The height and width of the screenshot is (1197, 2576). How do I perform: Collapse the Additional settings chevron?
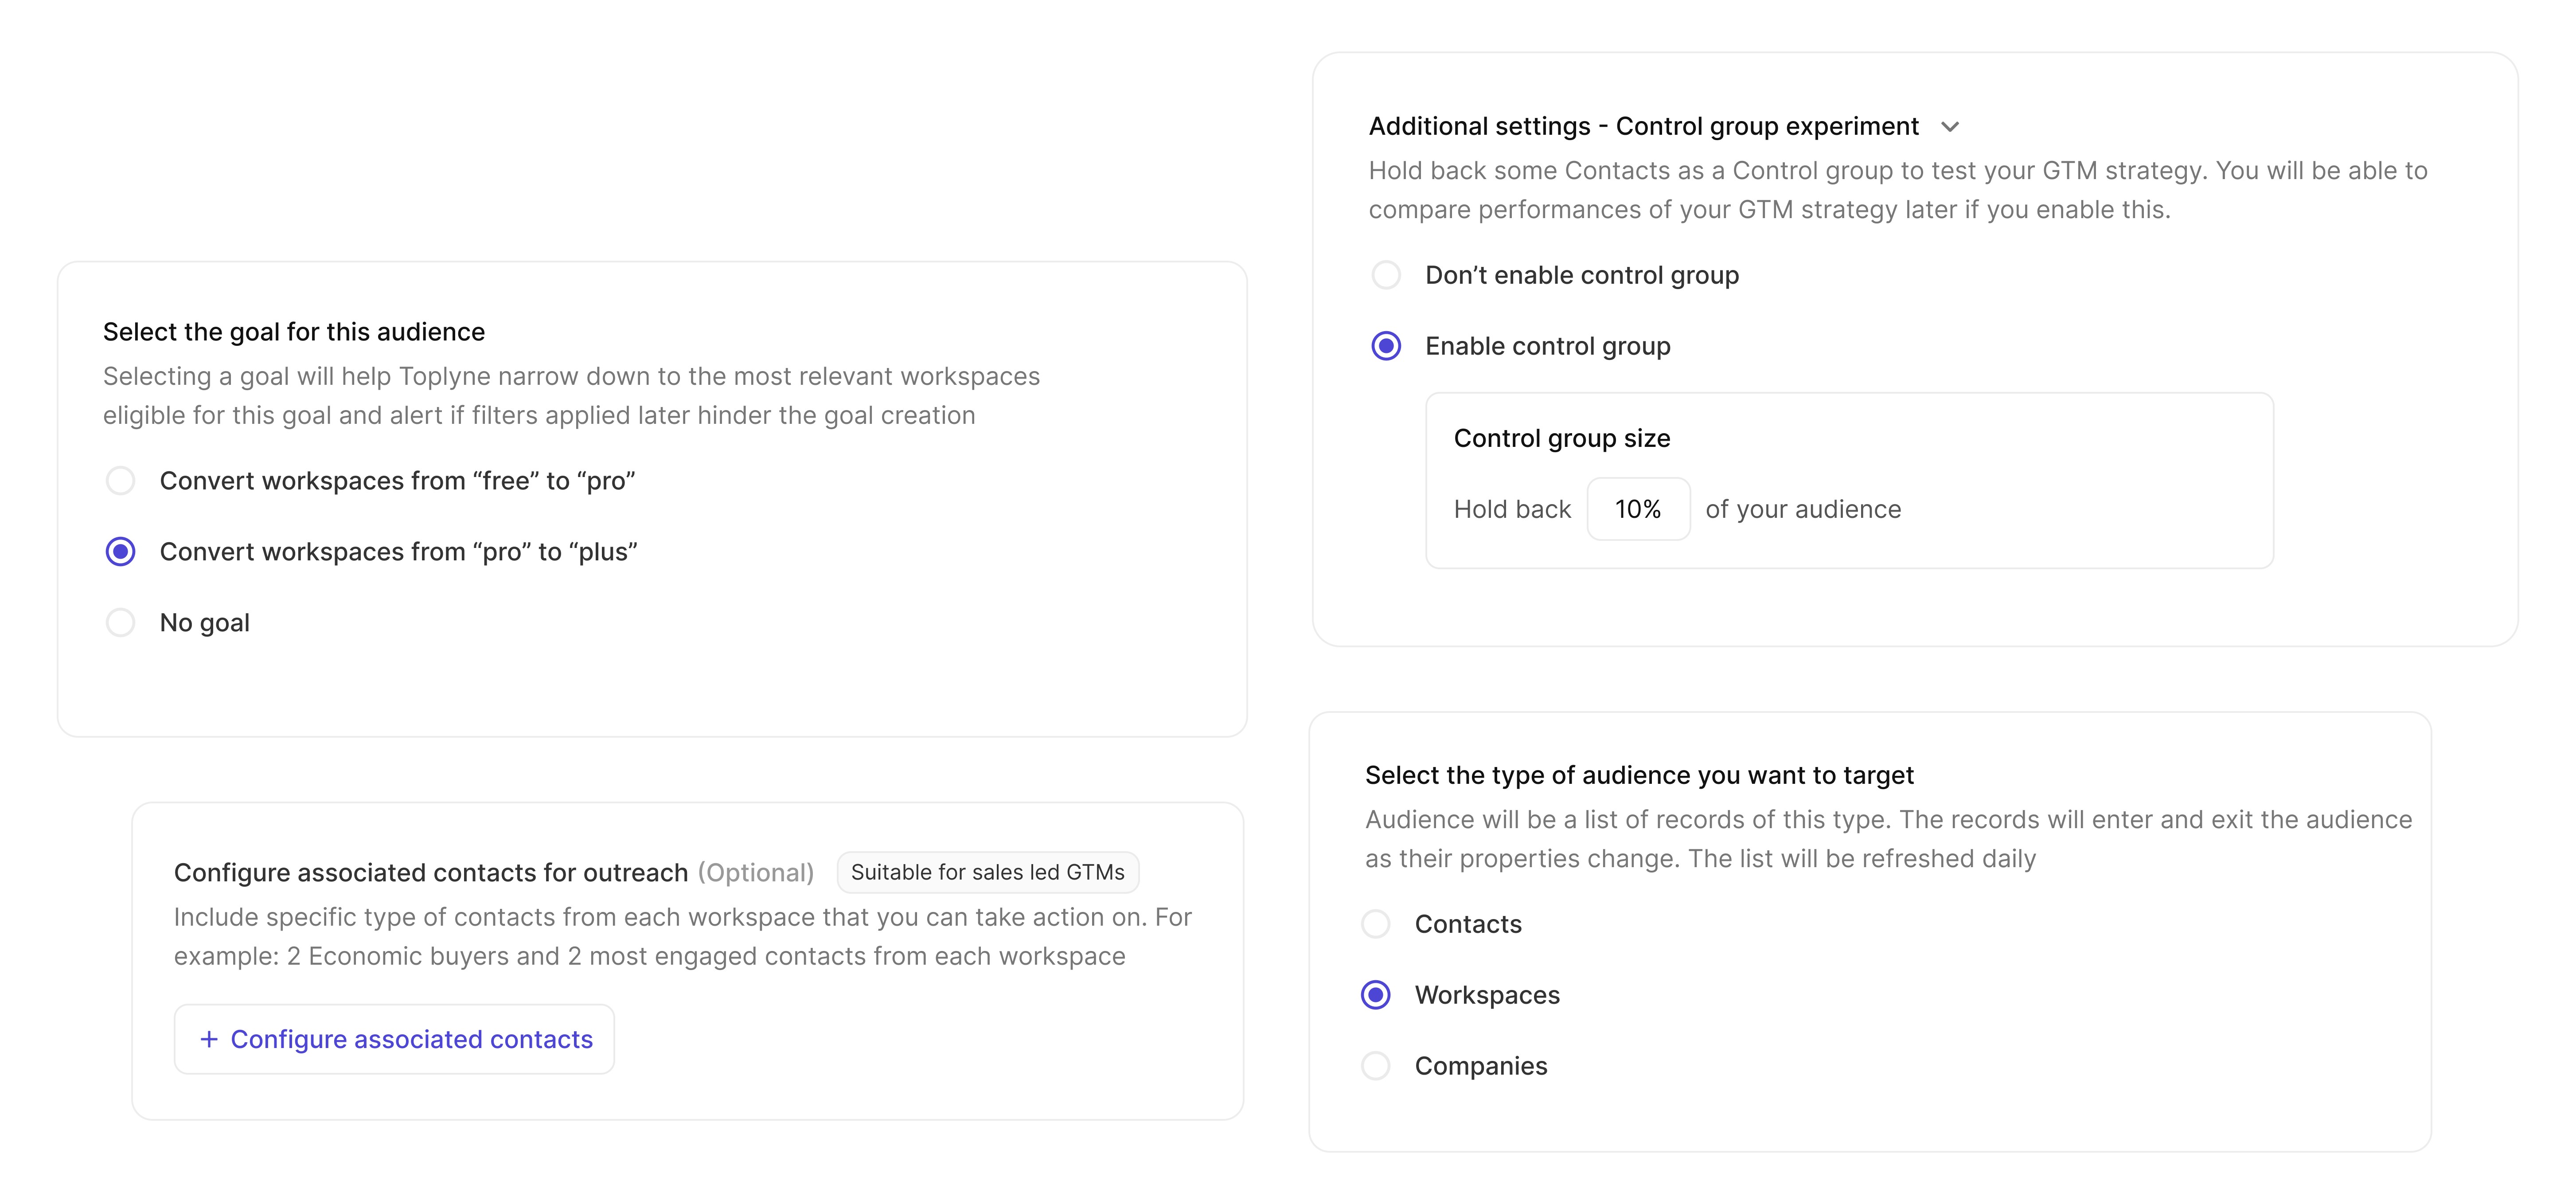pyautogui.click(x=1949, y=127)
